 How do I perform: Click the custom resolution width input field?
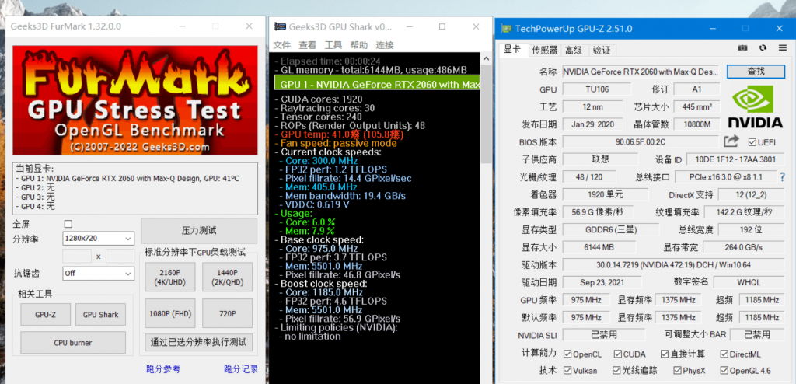click(x=77, y=256)
